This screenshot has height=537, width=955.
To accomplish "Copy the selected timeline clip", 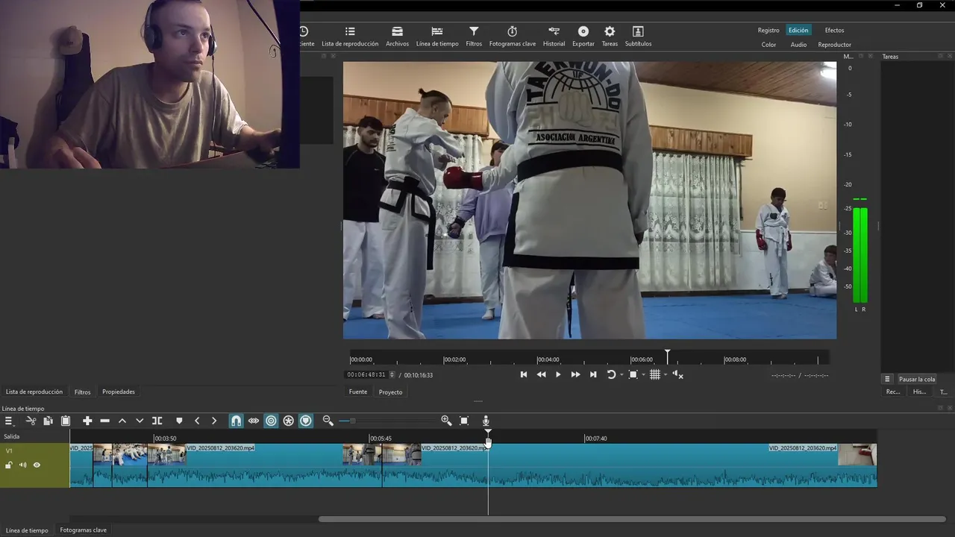I will 48,421.
